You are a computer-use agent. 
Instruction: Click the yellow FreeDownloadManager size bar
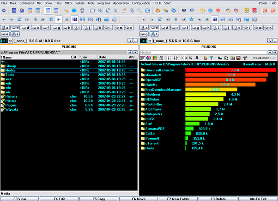212,89
